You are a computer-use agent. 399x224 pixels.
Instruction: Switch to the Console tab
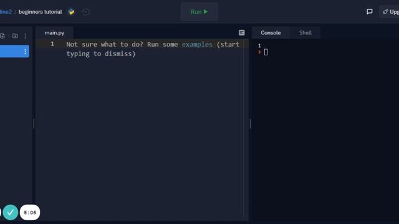271,33
